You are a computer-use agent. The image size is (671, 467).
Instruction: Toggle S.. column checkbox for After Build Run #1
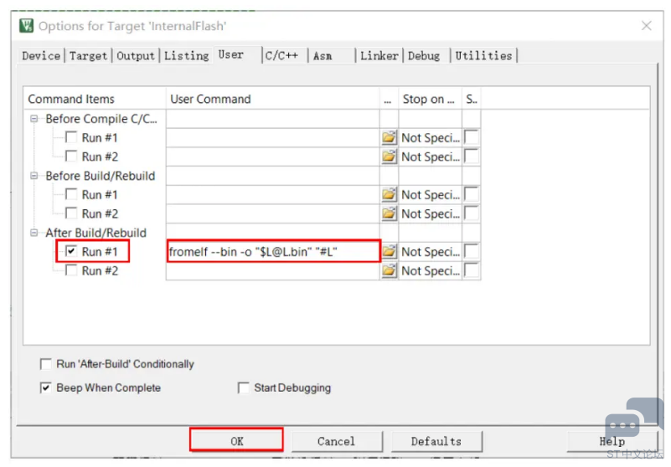(471, 251)
